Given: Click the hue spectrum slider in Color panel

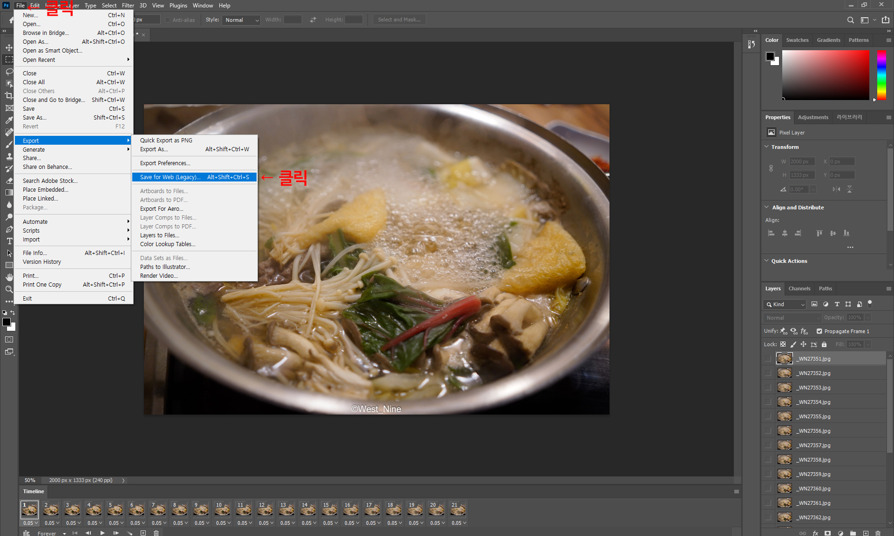Looking at the screenshot, I should [x=881, y=74].
